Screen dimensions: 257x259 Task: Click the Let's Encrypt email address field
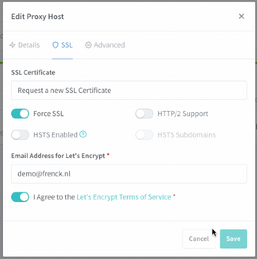point(129,174)
